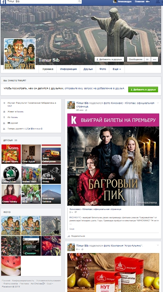Open friend Andrew Vasin thumbnail
The width and height of the screenshot is (163, 292).
pos(31,174)
